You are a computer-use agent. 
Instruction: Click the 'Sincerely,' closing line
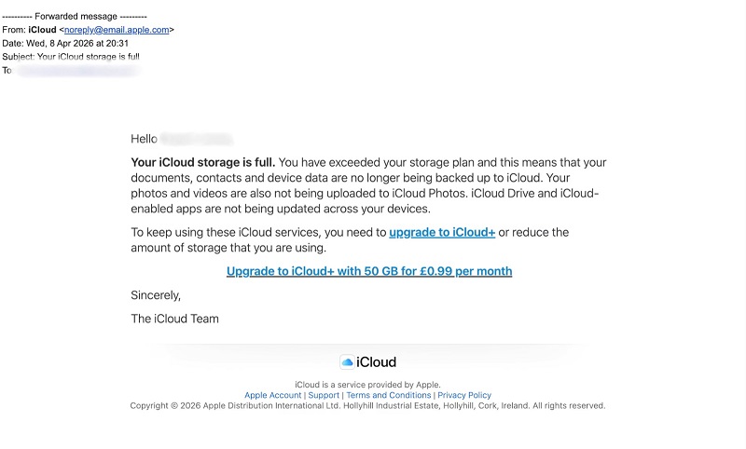point(156,295)
